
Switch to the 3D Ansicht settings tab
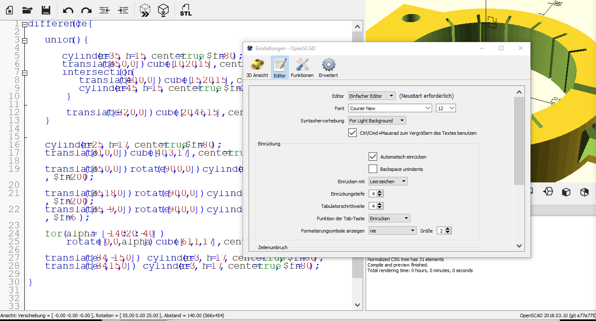pos(257,67)
